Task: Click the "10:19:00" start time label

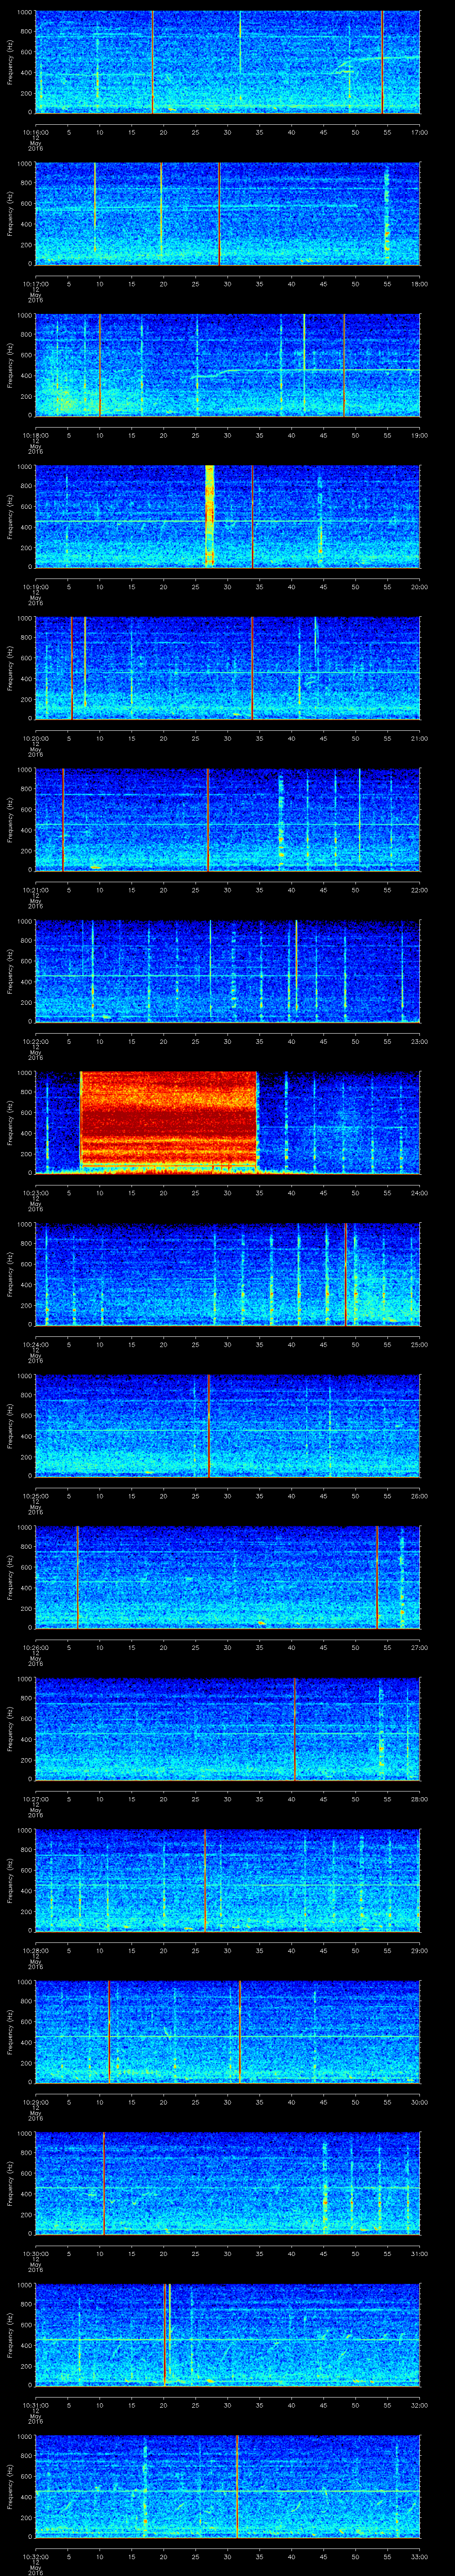Action: tap(35, 586)
